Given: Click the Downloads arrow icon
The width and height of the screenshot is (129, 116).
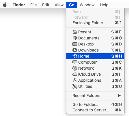Looking at the screenshot, I should tap(75, 50).
